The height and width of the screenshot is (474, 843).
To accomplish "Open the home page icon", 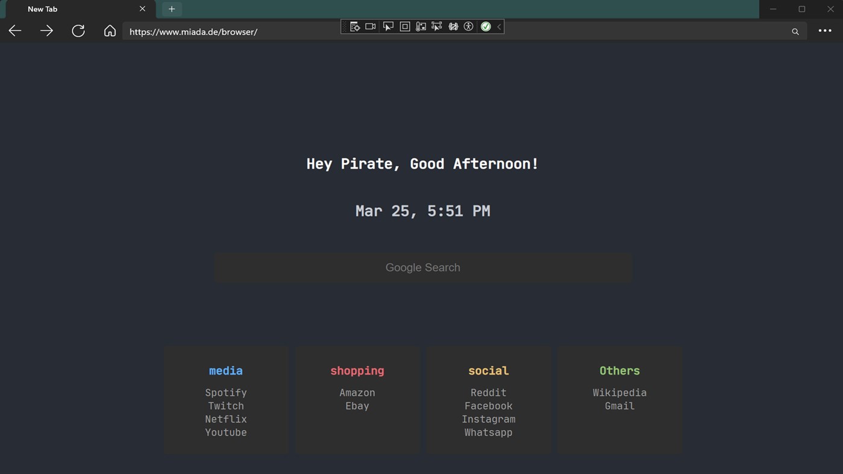I will pos(110,31).
